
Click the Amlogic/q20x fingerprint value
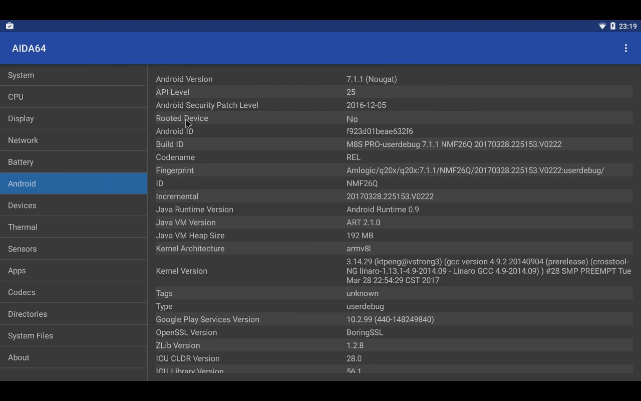point(475,170)
